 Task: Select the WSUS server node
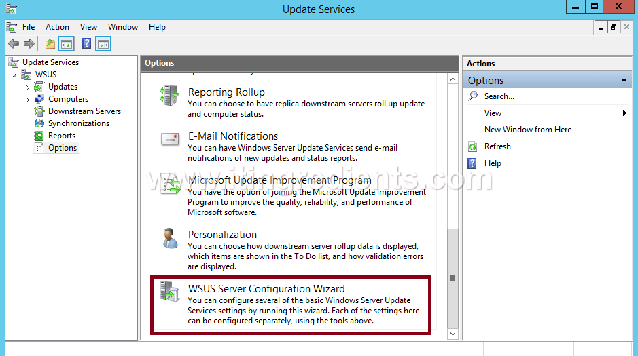(x=46, y=75)
